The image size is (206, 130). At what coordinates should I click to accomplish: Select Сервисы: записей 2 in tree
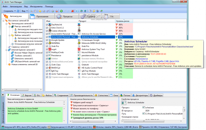click(x=20, y=47)
